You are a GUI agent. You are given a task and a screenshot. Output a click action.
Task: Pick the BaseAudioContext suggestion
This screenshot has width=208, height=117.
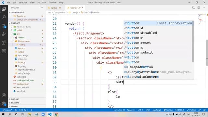(158, 77)
